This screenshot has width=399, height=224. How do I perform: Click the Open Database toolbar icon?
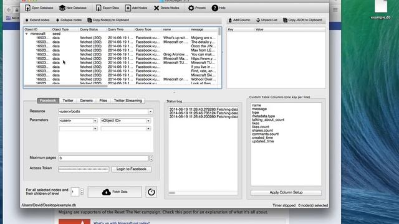click(x=27, y=8)
